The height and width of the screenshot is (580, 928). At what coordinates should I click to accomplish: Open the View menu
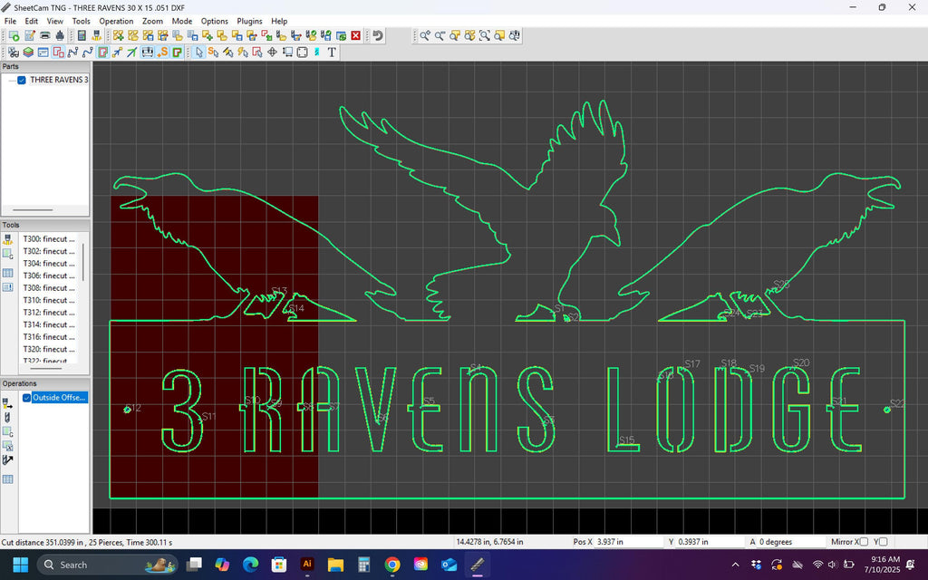[x=55, y=21]
